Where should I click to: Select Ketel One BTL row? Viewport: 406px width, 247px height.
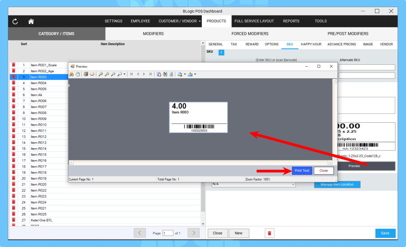[105, 220]
